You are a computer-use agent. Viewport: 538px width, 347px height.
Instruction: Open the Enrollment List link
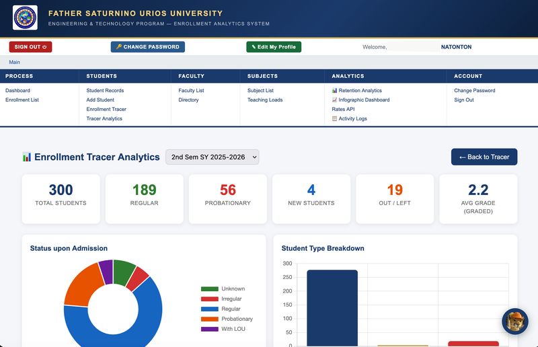click(x=22, y=100)
